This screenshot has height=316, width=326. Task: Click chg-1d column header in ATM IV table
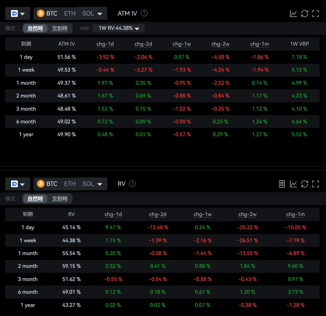[105, 44]
